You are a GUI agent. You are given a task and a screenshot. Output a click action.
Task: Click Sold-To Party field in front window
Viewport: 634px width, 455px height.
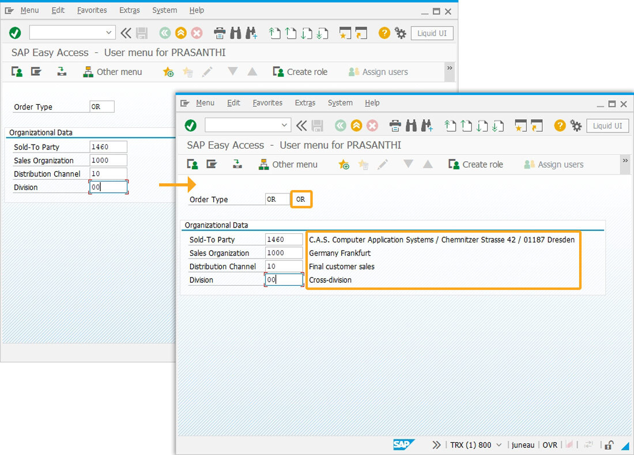[284, 239]
